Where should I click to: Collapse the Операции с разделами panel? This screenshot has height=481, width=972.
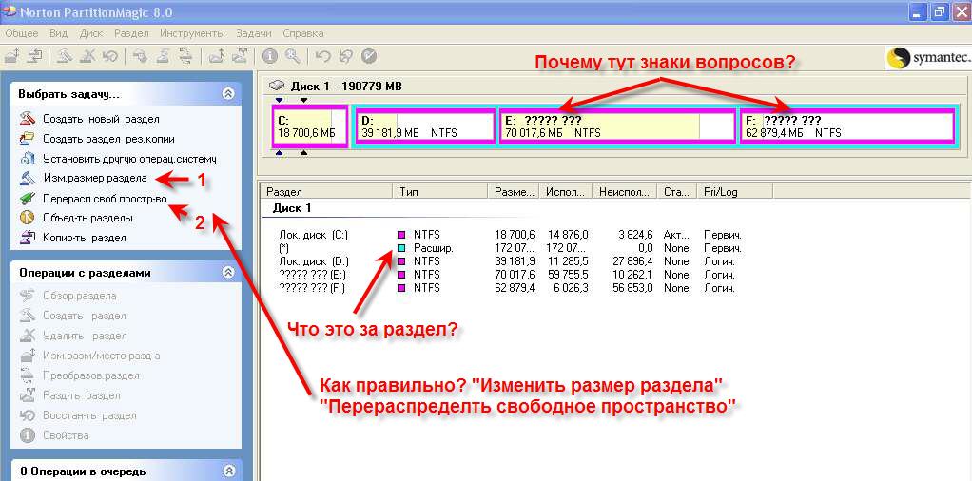point(227,273)
